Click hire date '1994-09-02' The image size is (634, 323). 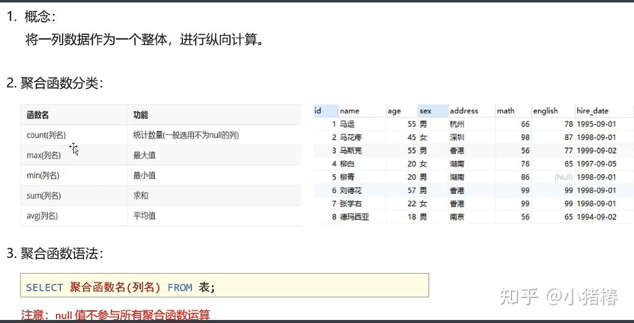[597, 217]
